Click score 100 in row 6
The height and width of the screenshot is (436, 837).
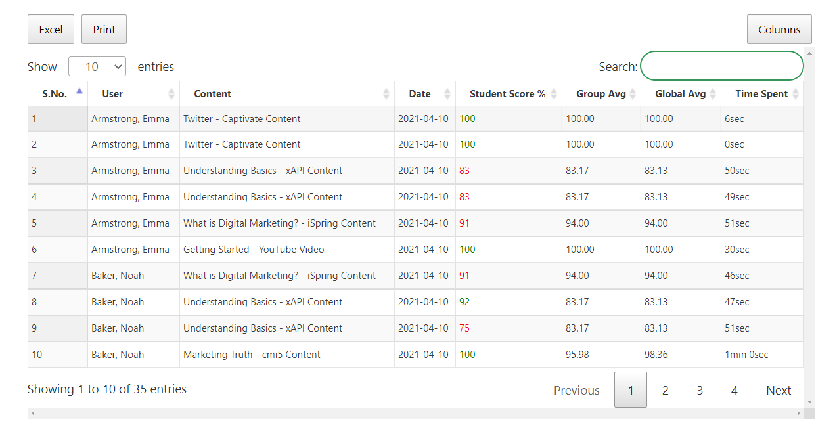[x=467, y=250]
